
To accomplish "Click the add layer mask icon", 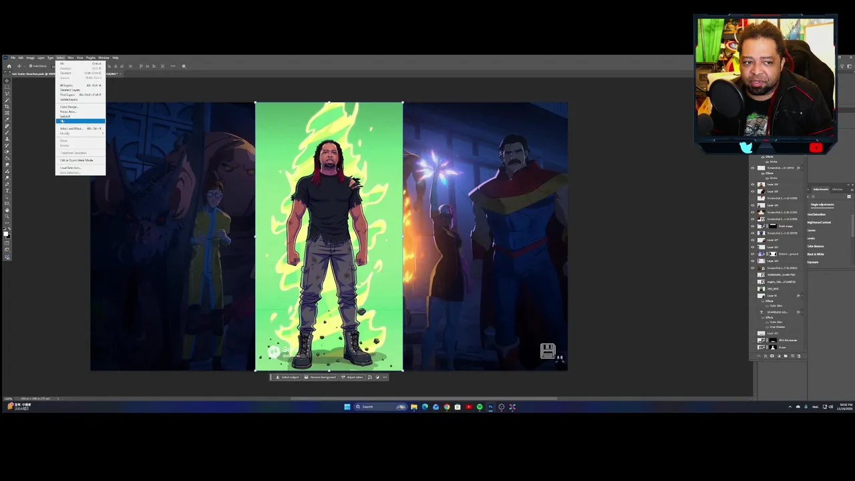I will [772, 355].
